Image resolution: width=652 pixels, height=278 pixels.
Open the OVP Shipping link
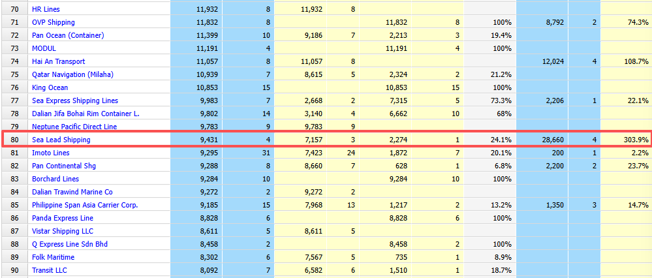[54, 22]
